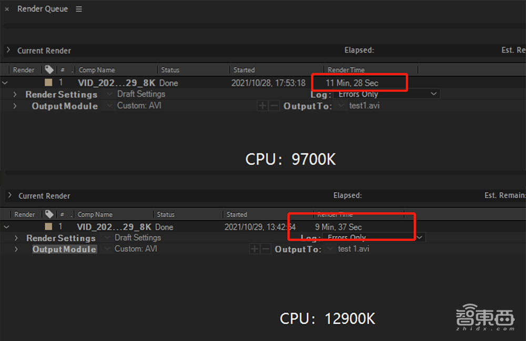
Task: Open dropdown arrow beside top Draft Settings
Action: click(109, 94)
